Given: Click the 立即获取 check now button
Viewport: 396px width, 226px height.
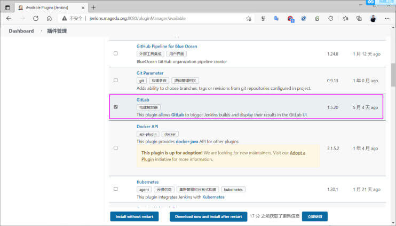Looking at the screenshot, I should tap(315, 216).
